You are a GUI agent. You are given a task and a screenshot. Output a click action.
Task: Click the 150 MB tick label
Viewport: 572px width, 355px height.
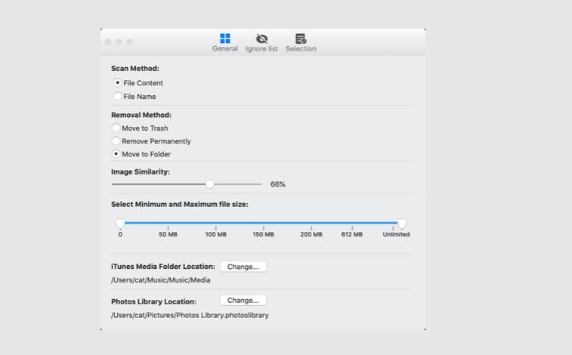264,234
